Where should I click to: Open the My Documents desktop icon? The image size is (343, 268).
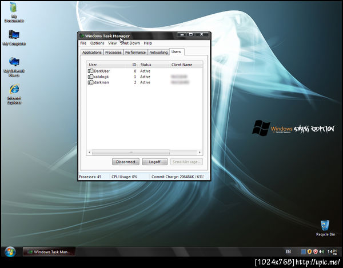click(14, 13)
